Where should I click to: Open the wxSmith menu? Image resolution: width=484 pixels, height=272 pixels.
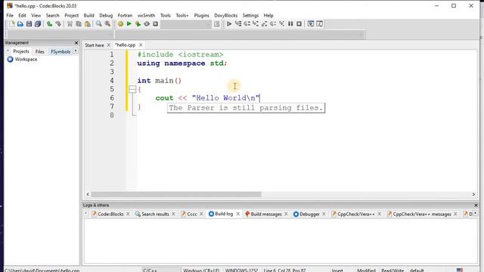point(146,15)
